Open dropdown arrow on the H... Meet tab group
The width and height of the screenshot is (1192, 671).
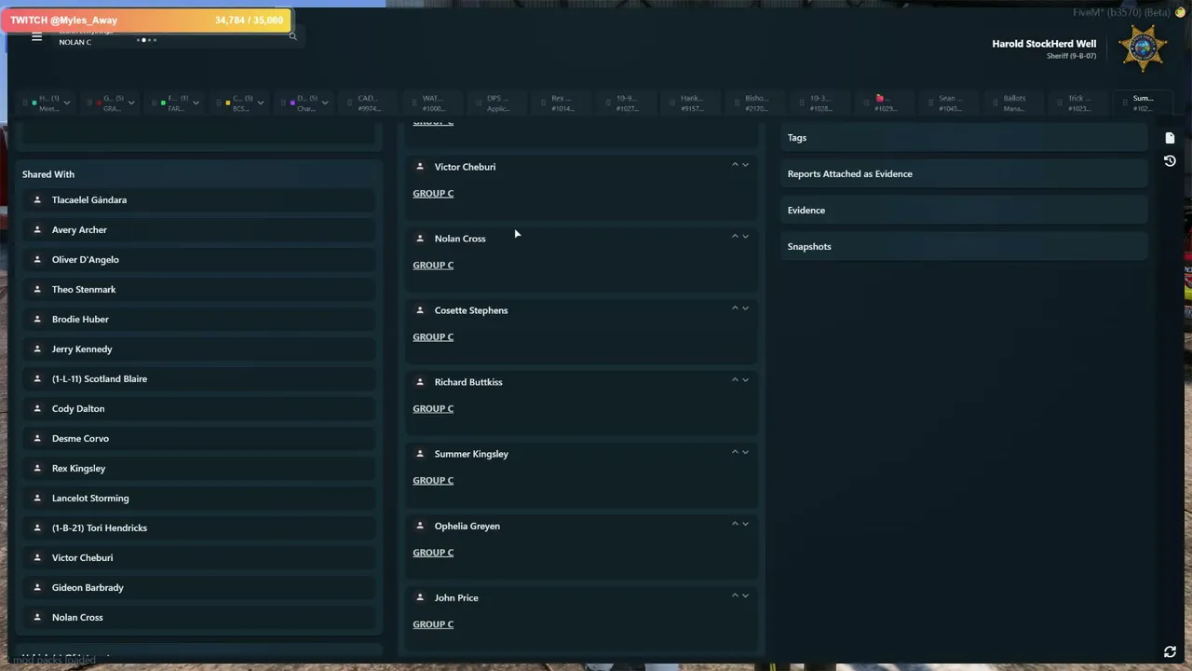(66, 103)
